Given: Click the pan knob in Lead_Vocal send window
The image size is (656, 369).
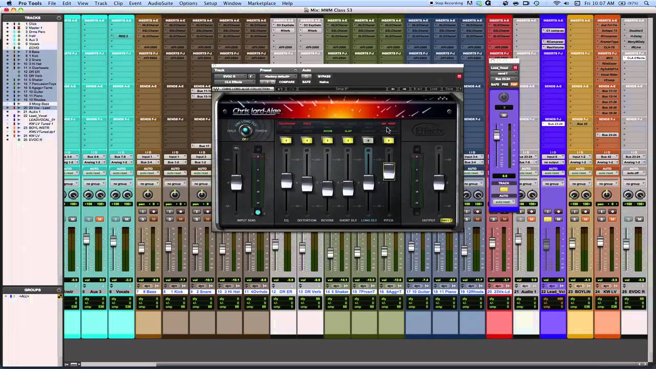Looking at the screenshot, I should tap(504, 97).
